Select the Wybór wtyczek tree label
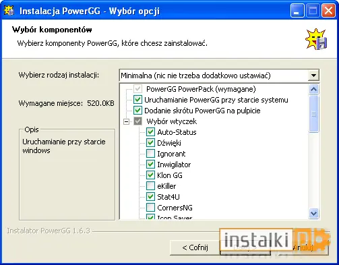339x265 pixels. tap(172, 121)
